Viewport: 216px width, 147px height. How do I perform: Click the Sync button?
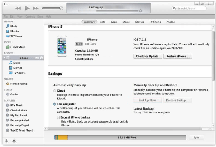(x=197, y=138)
